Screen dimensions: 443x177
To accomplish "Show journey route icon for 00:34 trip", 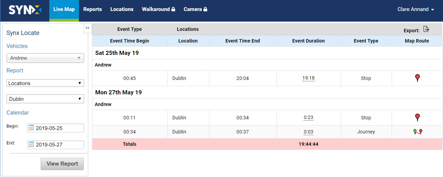I will (418, 132).
